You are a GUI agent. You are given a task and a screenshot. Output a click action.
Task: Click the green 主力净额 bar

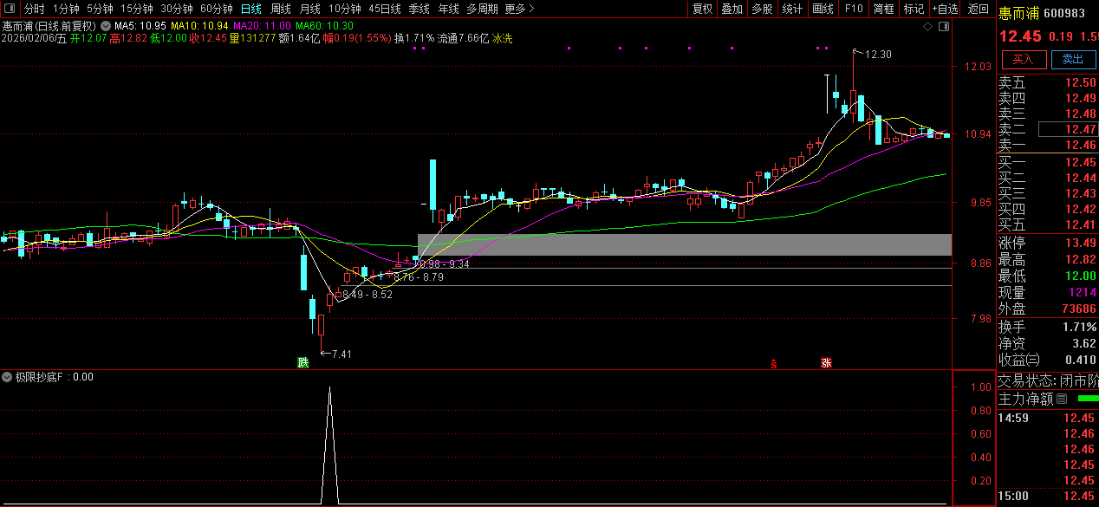[x=1087, y=399]
